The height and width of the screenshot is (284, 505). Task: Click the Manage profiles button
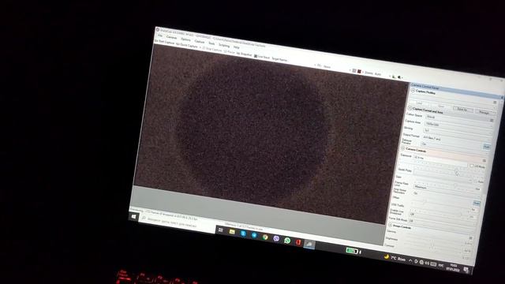[484, 112]
